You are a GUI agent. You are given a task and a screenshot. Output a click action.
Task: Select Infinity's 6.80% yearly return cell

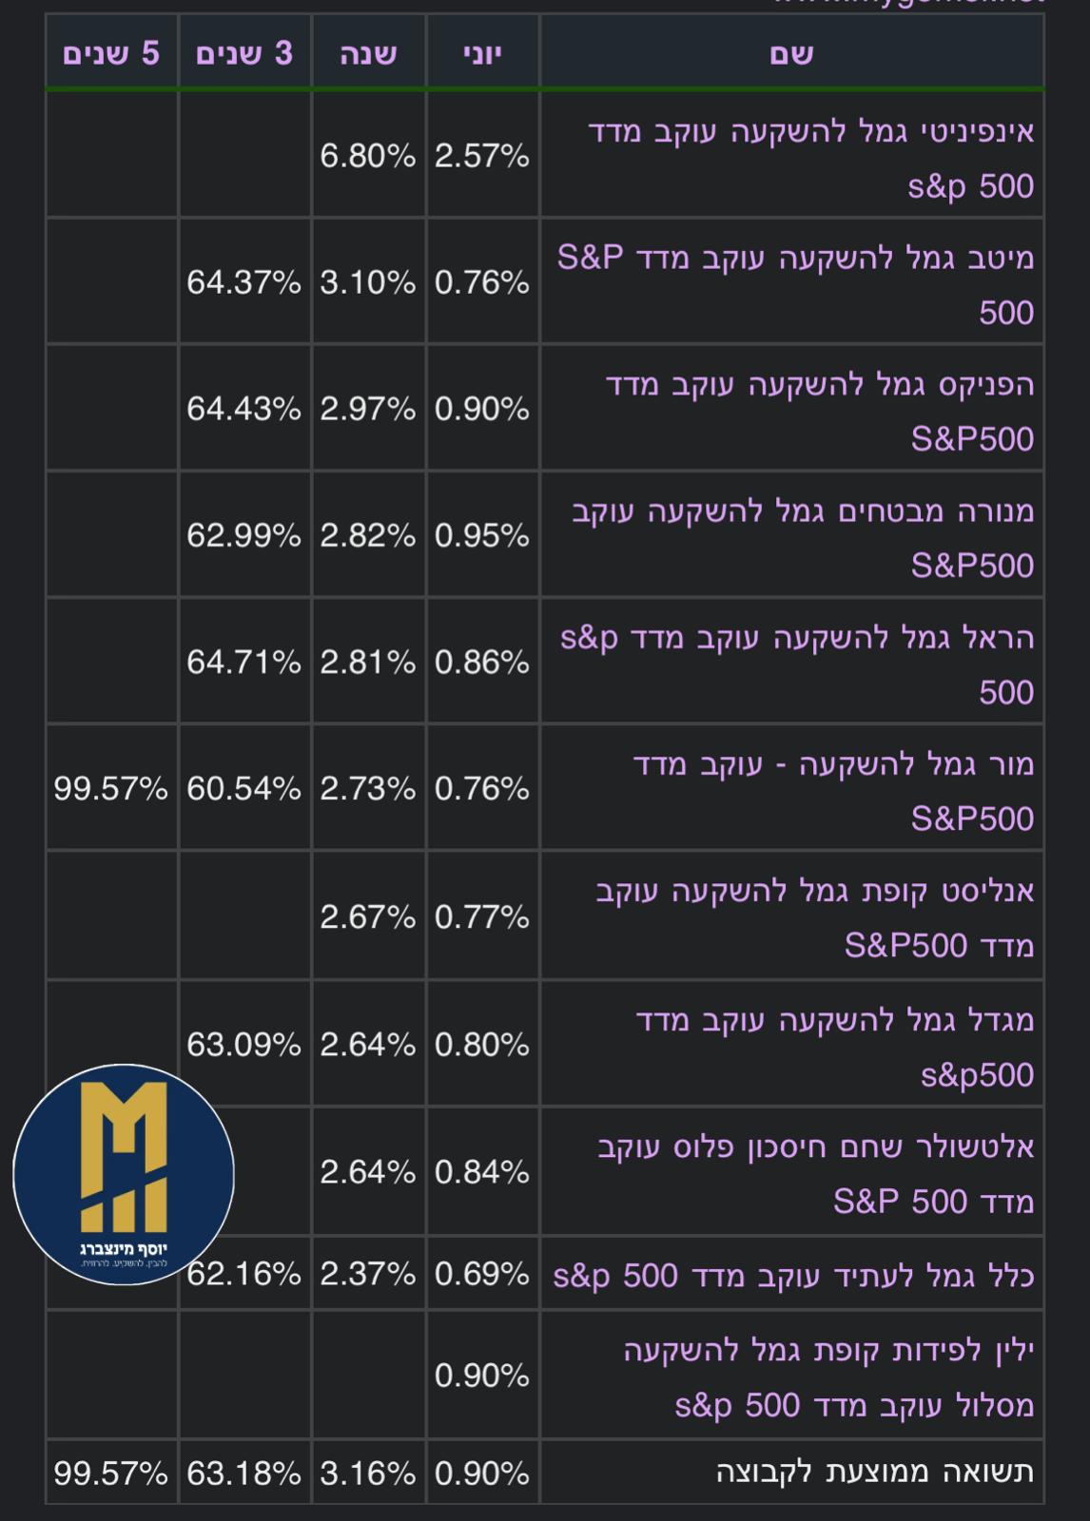coord(368,156)
